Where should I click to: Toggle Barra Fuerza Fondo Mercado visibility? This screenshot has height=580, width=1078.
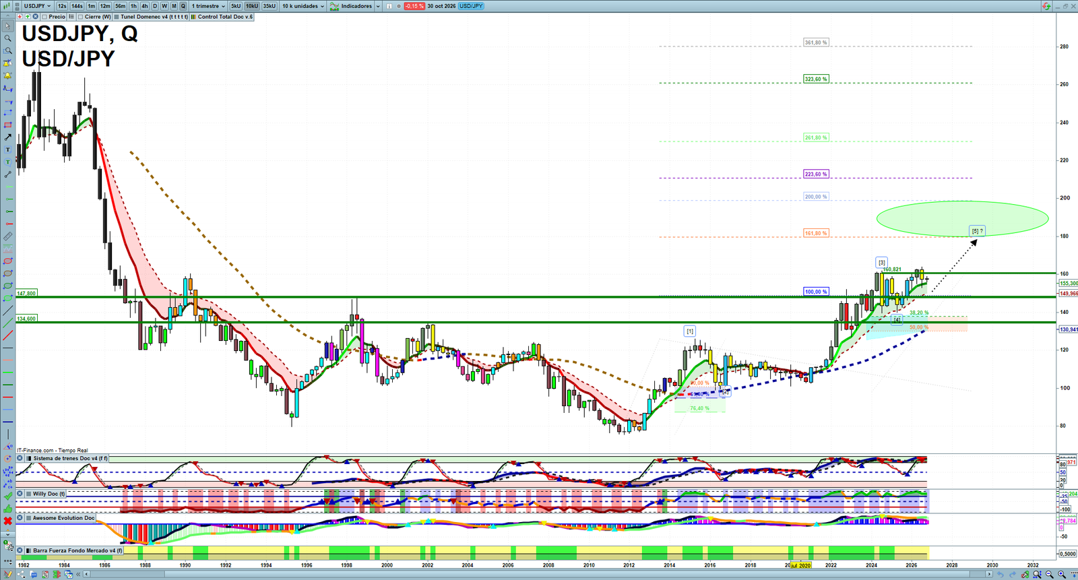[x=29, y=550]
